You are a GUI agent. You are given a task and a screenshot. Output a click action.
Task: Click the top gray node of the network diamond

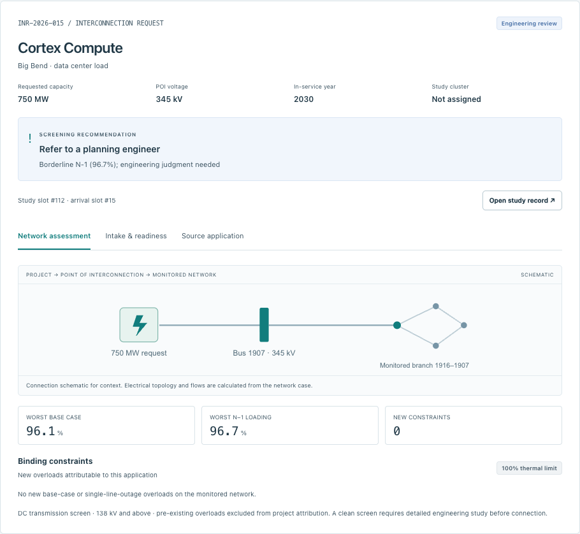436,307
